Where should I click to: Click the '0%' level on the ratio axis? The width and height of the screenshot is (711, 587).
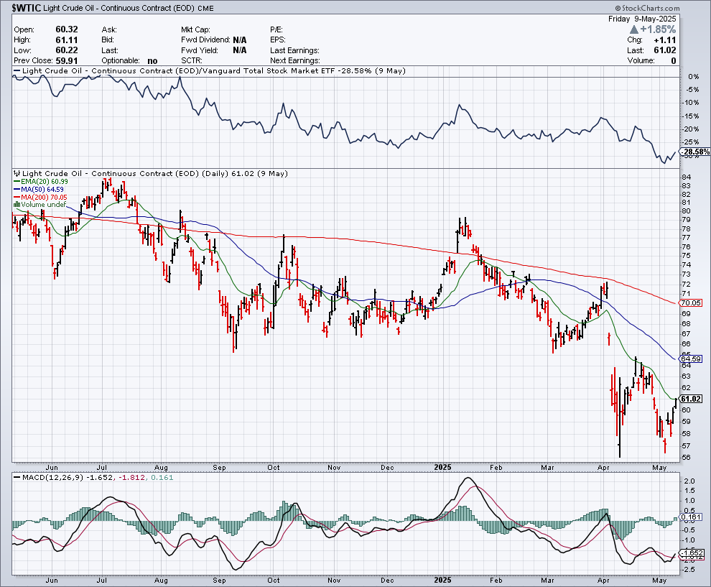pos(694,77)
